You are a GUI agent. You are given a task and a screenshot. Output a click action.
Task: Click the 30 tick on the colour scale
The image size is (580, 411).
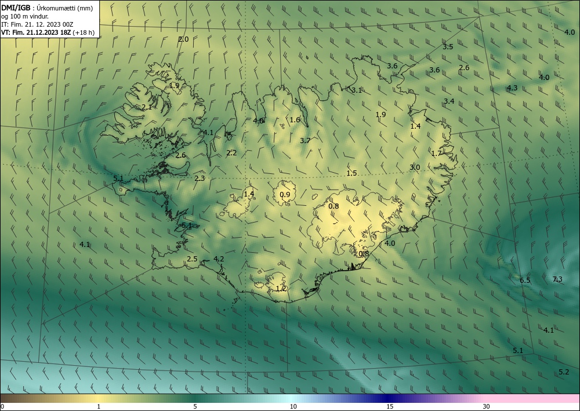click(487, 406)
